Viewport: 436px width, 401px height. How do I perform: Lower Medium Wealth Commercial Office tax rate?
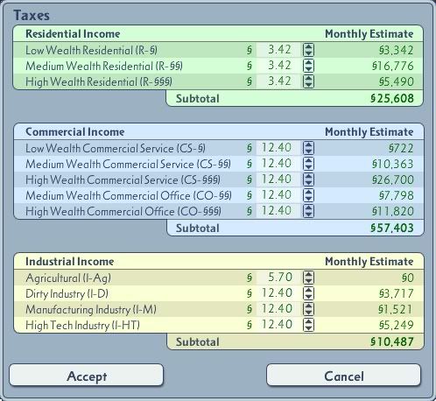pyautogui.click(x=308, y=199)
